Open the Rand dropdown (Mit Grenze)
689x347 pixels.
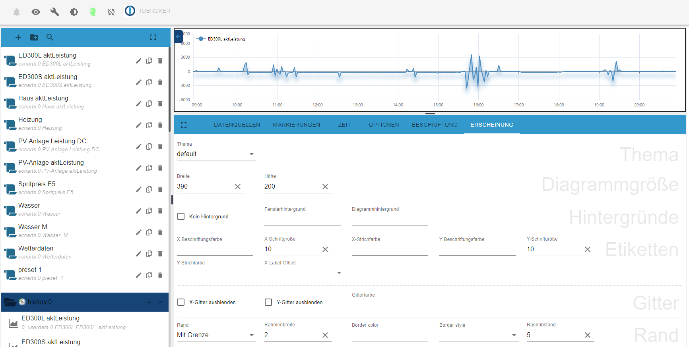pos(216,335)
